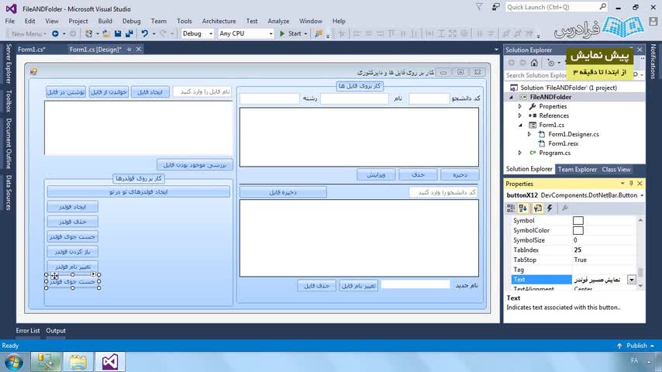Expand the References node
The image size is (662, 372).
click(x=520, y=115)
